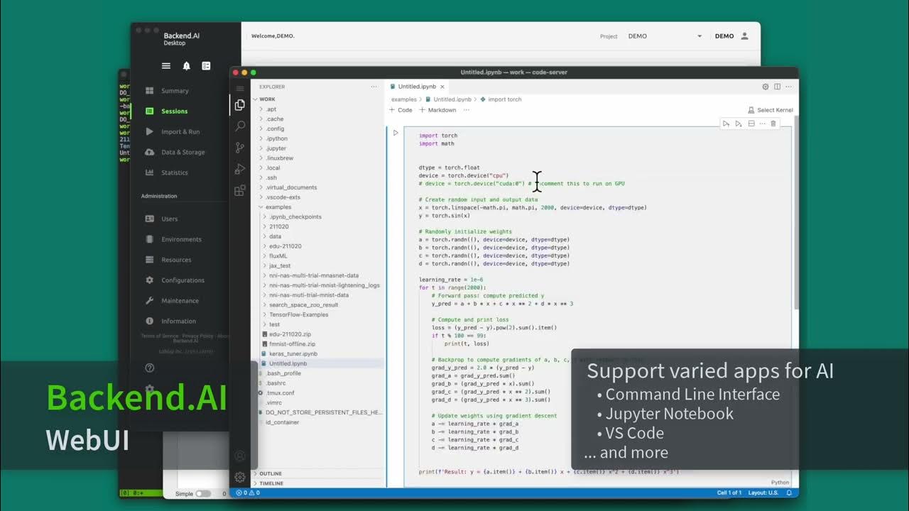
Task: Open the Accounts icon in the activity bar
Action: 240,456
